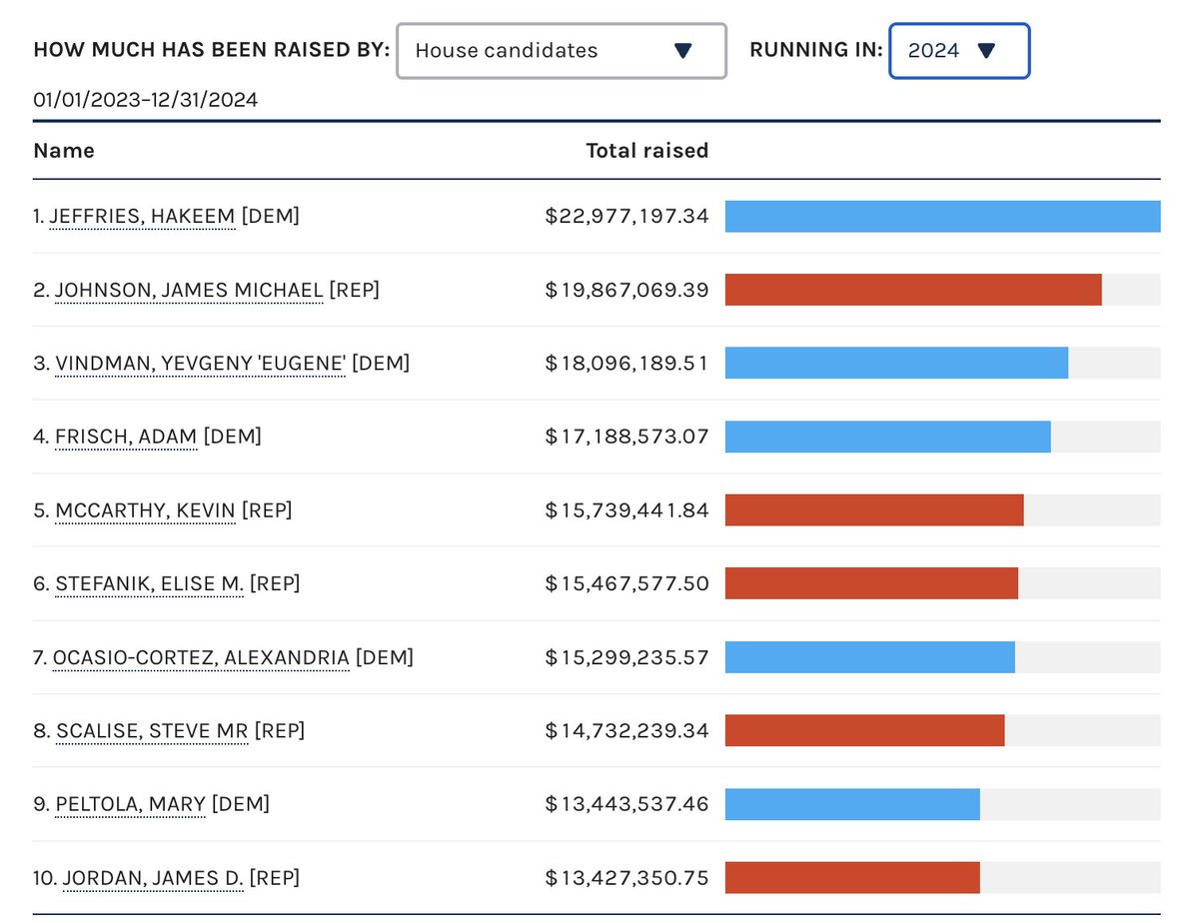
Task: Click the date range 01/01/2023–12/31/2024
Action: pos(146,100)
